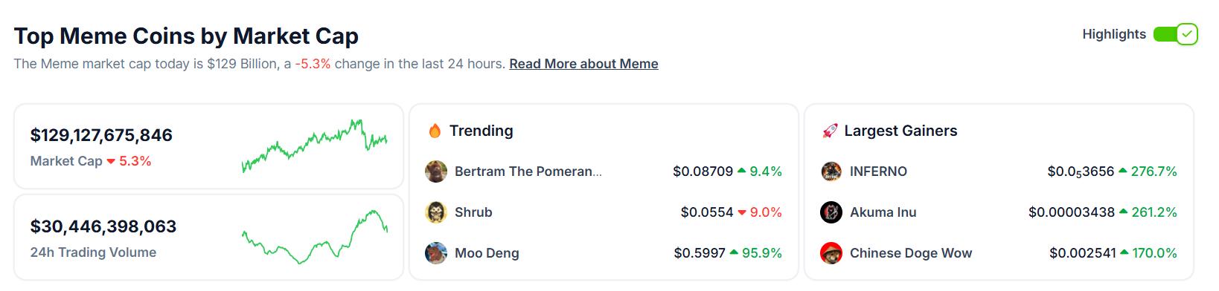
Task: Click the Akuma Inu coin icon
Action: tap(831, 212)
